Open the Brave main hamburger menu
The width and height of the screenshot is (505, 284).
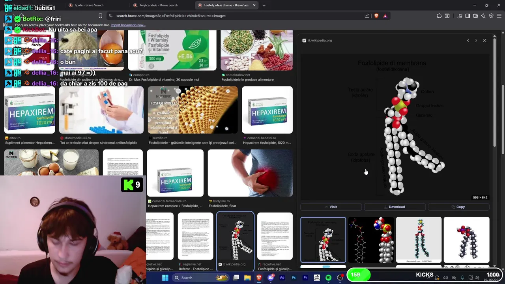[x=499, y=16]
